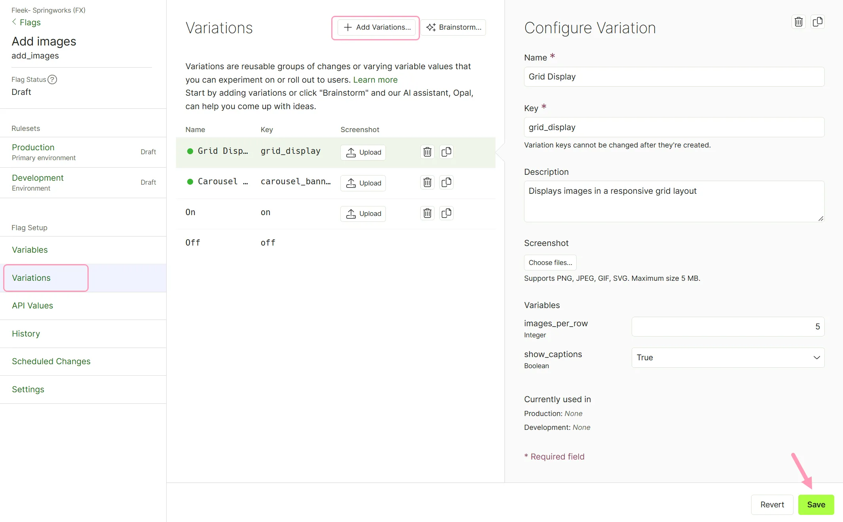Click trash icon in Configure Variation header
The image size is (843, 522).
click(799, 22)
